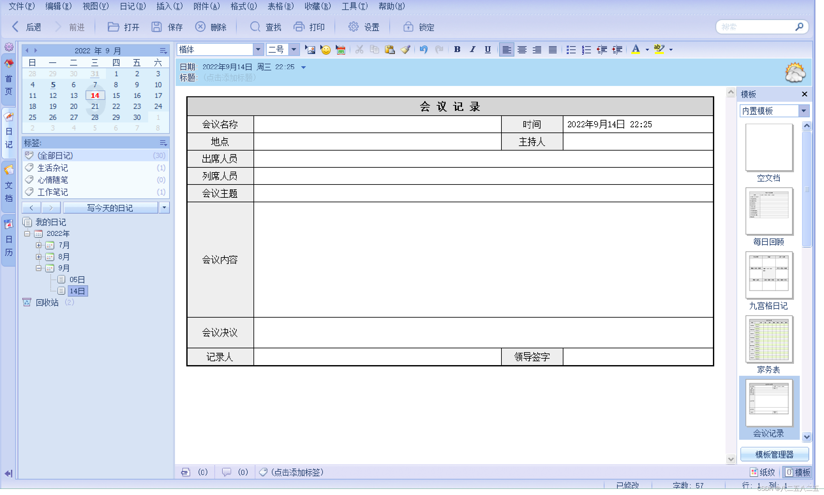The image size is (824, 495).
Task: Click the weather cloud icon
Action: tap(795, 72)
